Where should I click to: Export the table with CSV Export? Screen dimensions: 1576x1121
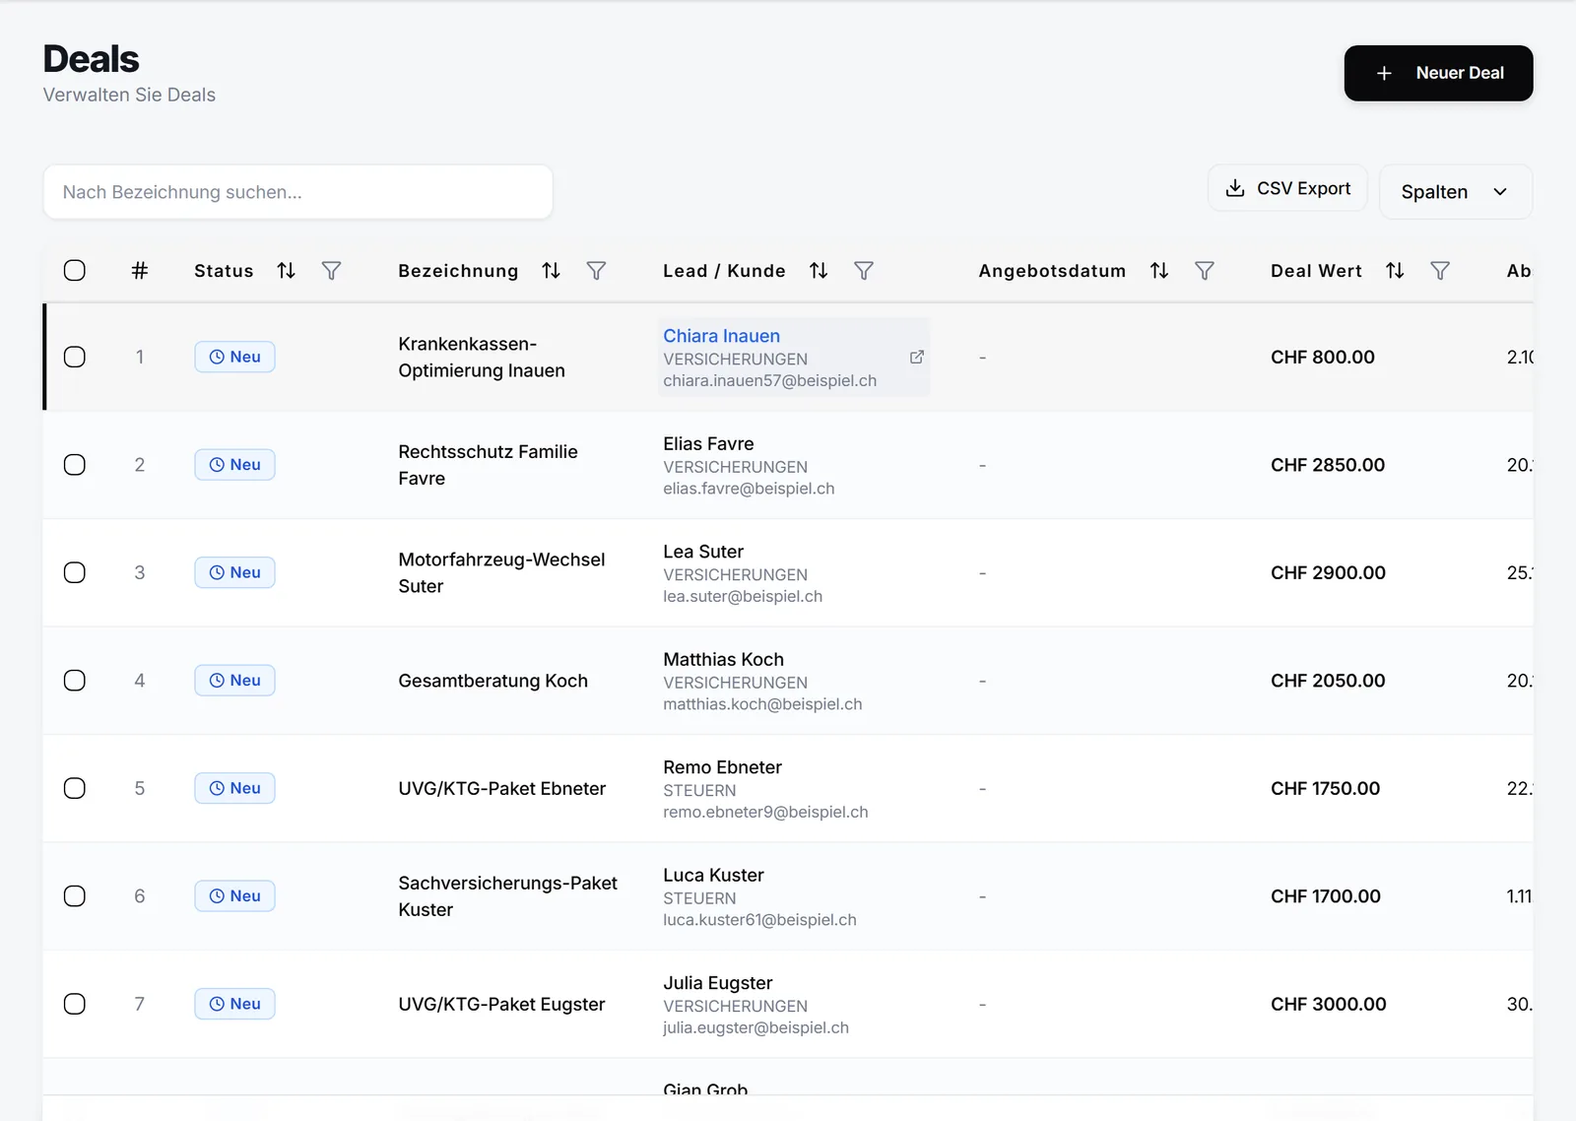click(x=1287, y=188)
